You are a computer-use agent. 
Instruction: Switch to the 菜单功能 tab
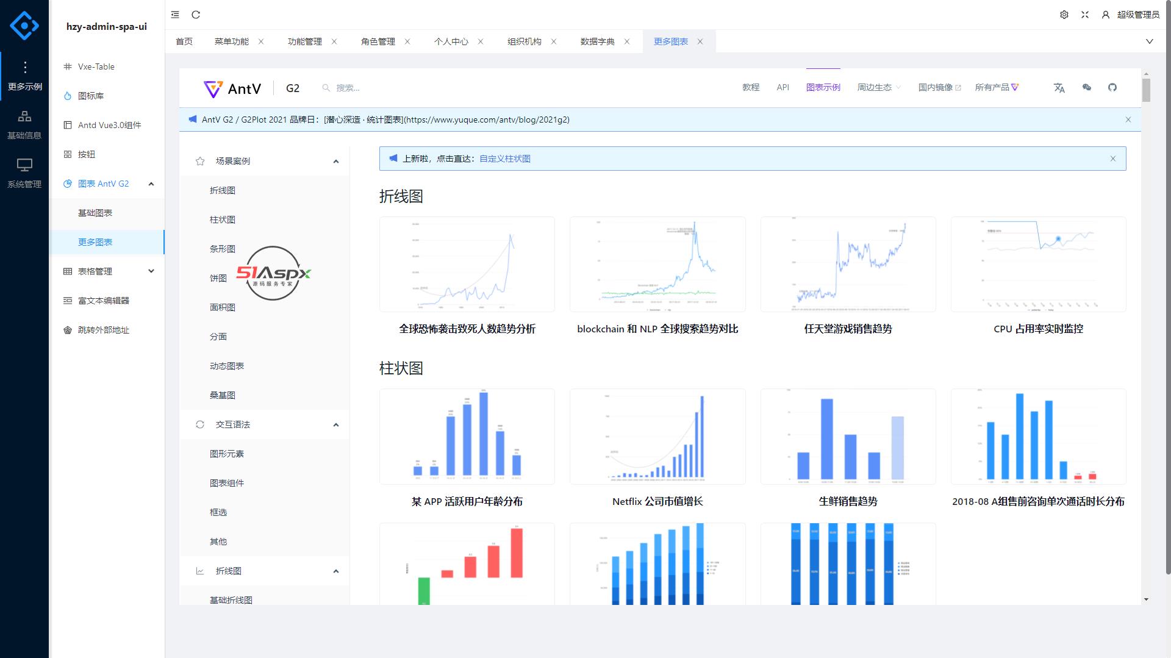(232, 41)
